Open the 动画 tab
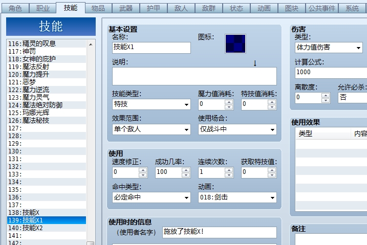Screen dimensions: 367x245 (x=264, y=8)
